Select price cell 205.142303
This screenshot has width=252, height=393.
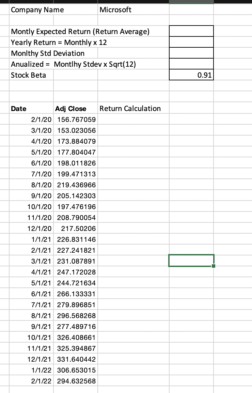76,196
